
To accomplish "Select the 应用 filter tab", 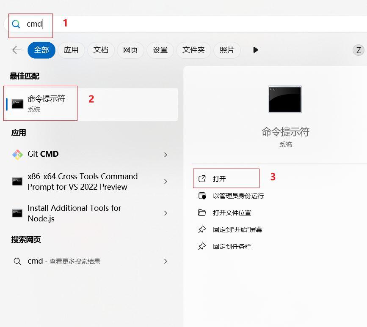I will click(x=71, y=50).
